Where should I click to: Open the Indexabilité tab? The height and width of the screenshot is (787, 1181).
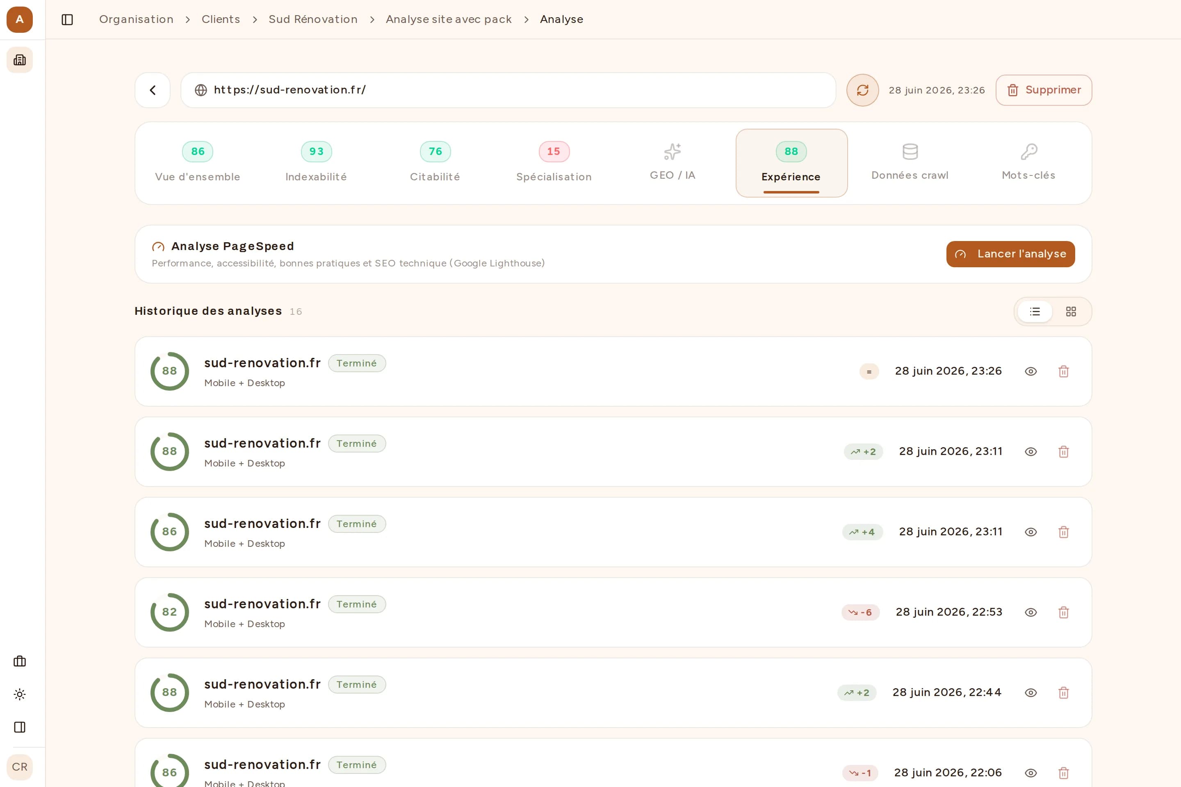coord(316,163)
